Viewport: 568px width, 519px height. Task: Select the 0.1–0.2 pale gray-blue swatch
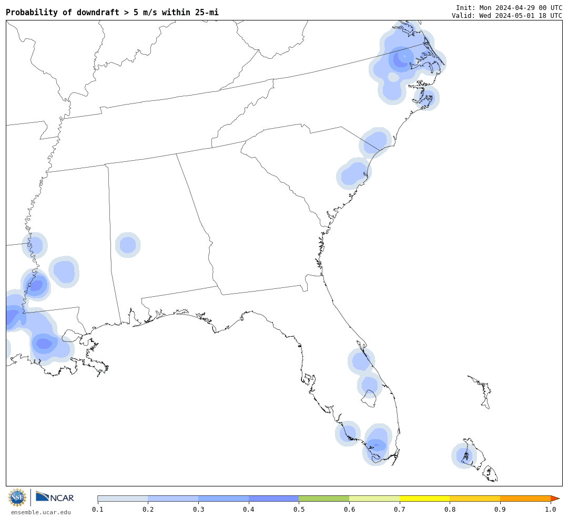coord(123,499)
